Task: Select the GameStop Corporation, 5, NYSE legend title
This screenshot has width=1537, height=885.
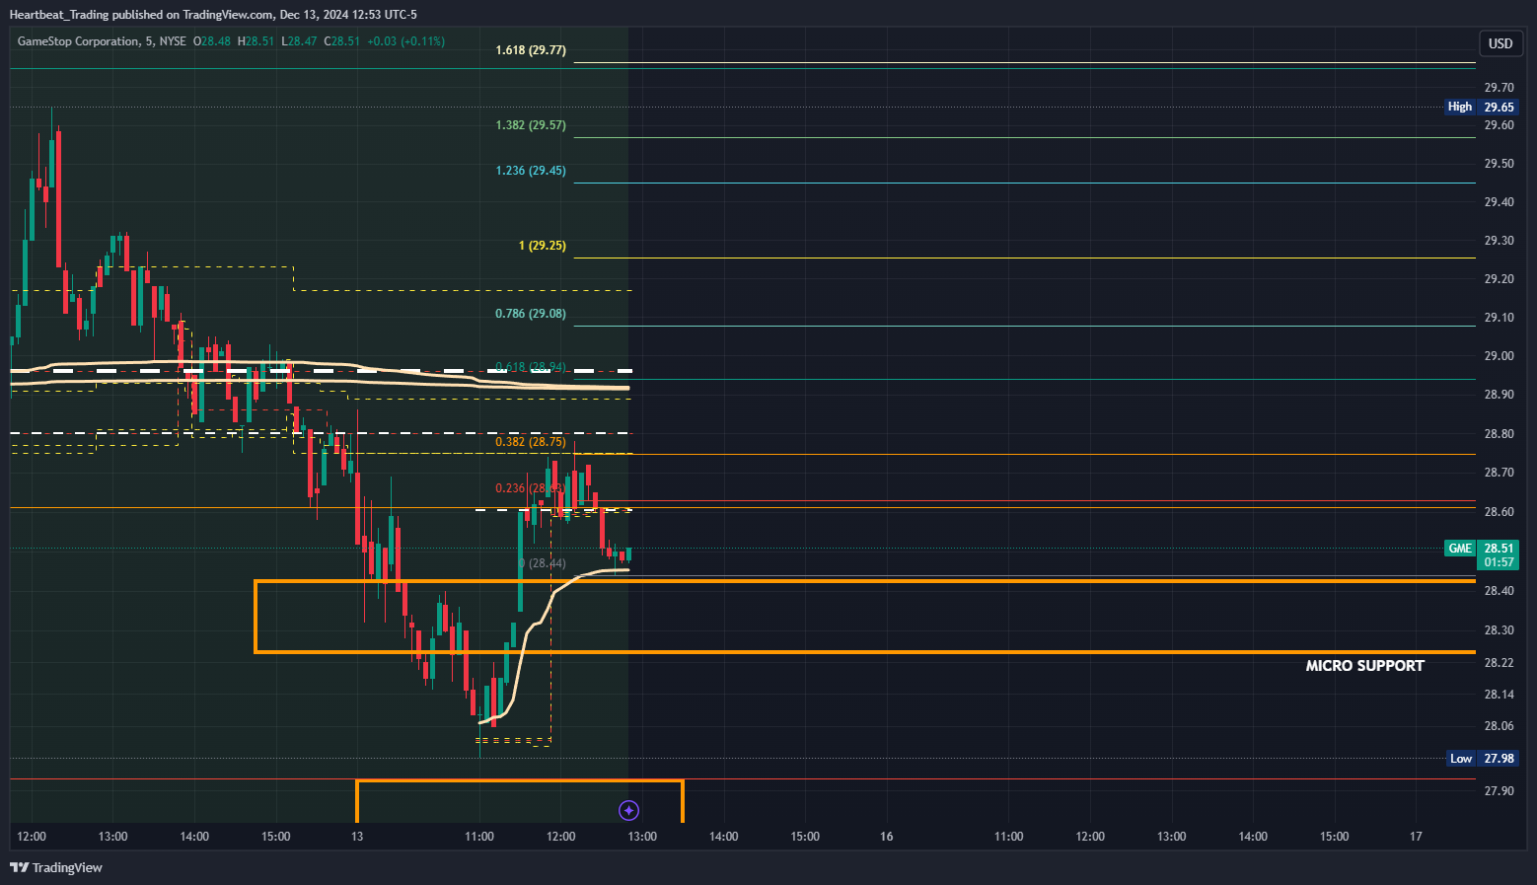Action: coord(102,41)
